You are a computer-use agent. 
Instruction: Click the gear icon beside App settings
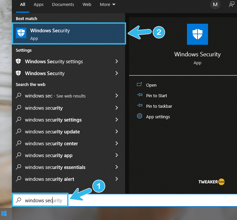pos(139,116)
